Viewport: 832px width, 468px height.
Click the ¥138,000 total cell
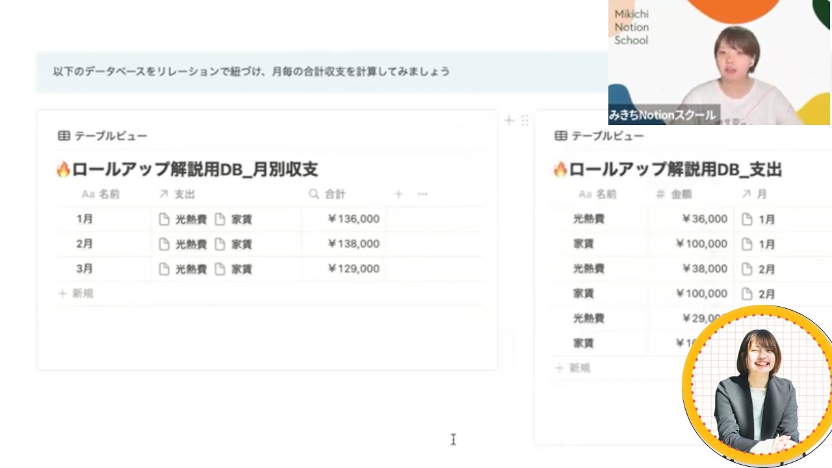pyautogui.click(x=344, y=244)
